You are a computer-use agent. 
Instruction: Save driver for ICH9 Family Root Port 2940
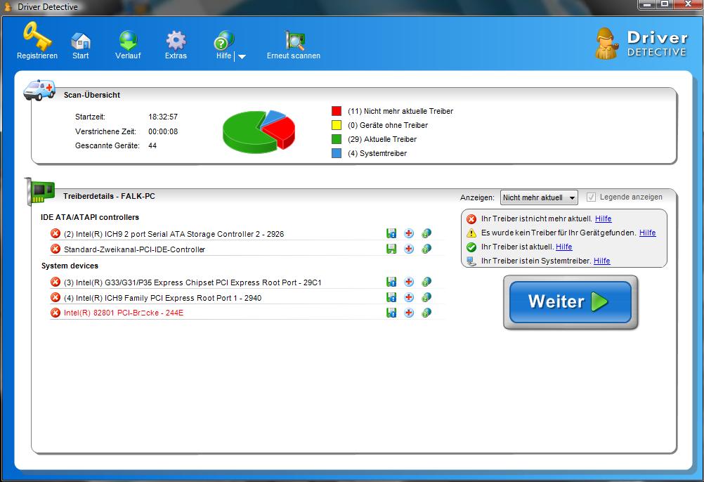391,297
